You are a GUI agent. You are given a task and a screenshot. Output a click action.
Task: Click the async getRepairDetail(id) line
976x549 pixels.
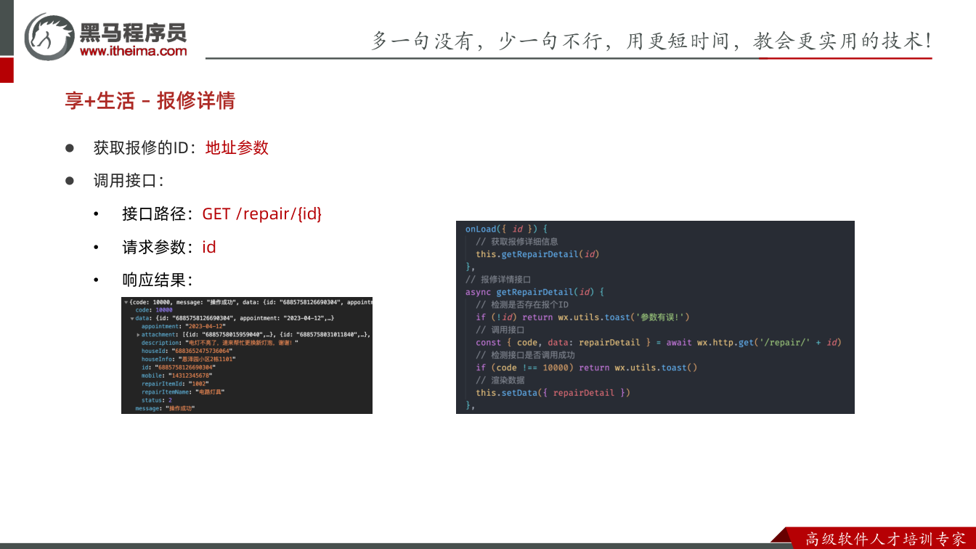(x=534, y=292)
